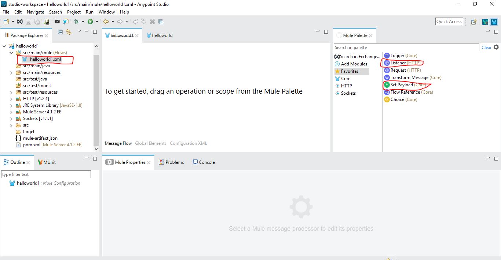
Task: Click the Clear link in Mule Palette
Action: click(x=486, y=48)
